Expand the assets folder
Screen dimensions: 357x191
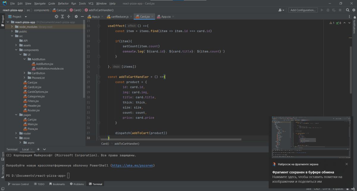point(16,45)
